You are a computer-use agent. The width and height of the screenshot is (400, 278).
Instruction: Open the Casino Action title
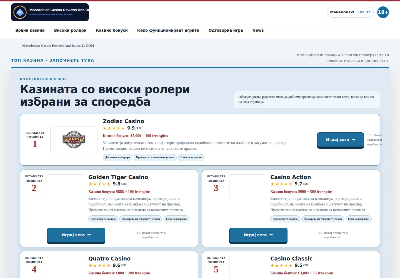point(291,177)
